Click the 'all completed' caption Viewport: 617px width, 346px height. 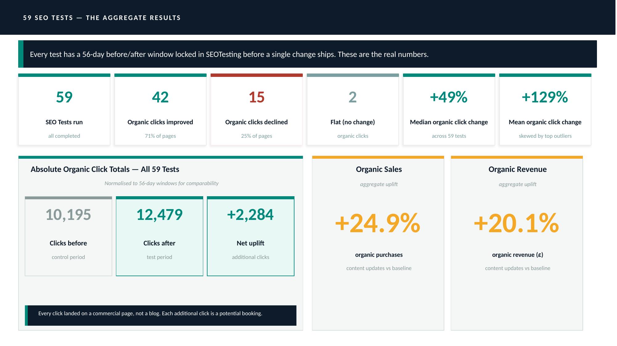64,136
